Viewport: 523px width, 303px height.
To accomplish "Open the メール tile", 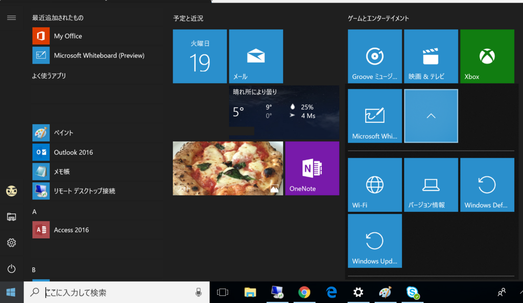I will point(256,56).
